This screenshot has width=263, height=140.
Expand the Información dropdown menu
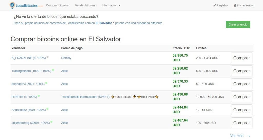[111, 5]
